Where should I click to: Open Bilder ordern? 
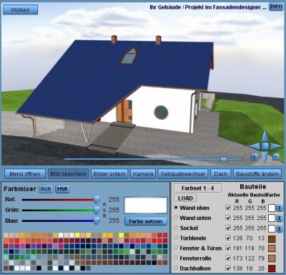109,174
